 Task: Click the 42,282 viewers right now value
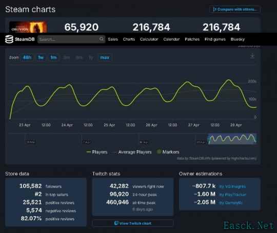119,186
